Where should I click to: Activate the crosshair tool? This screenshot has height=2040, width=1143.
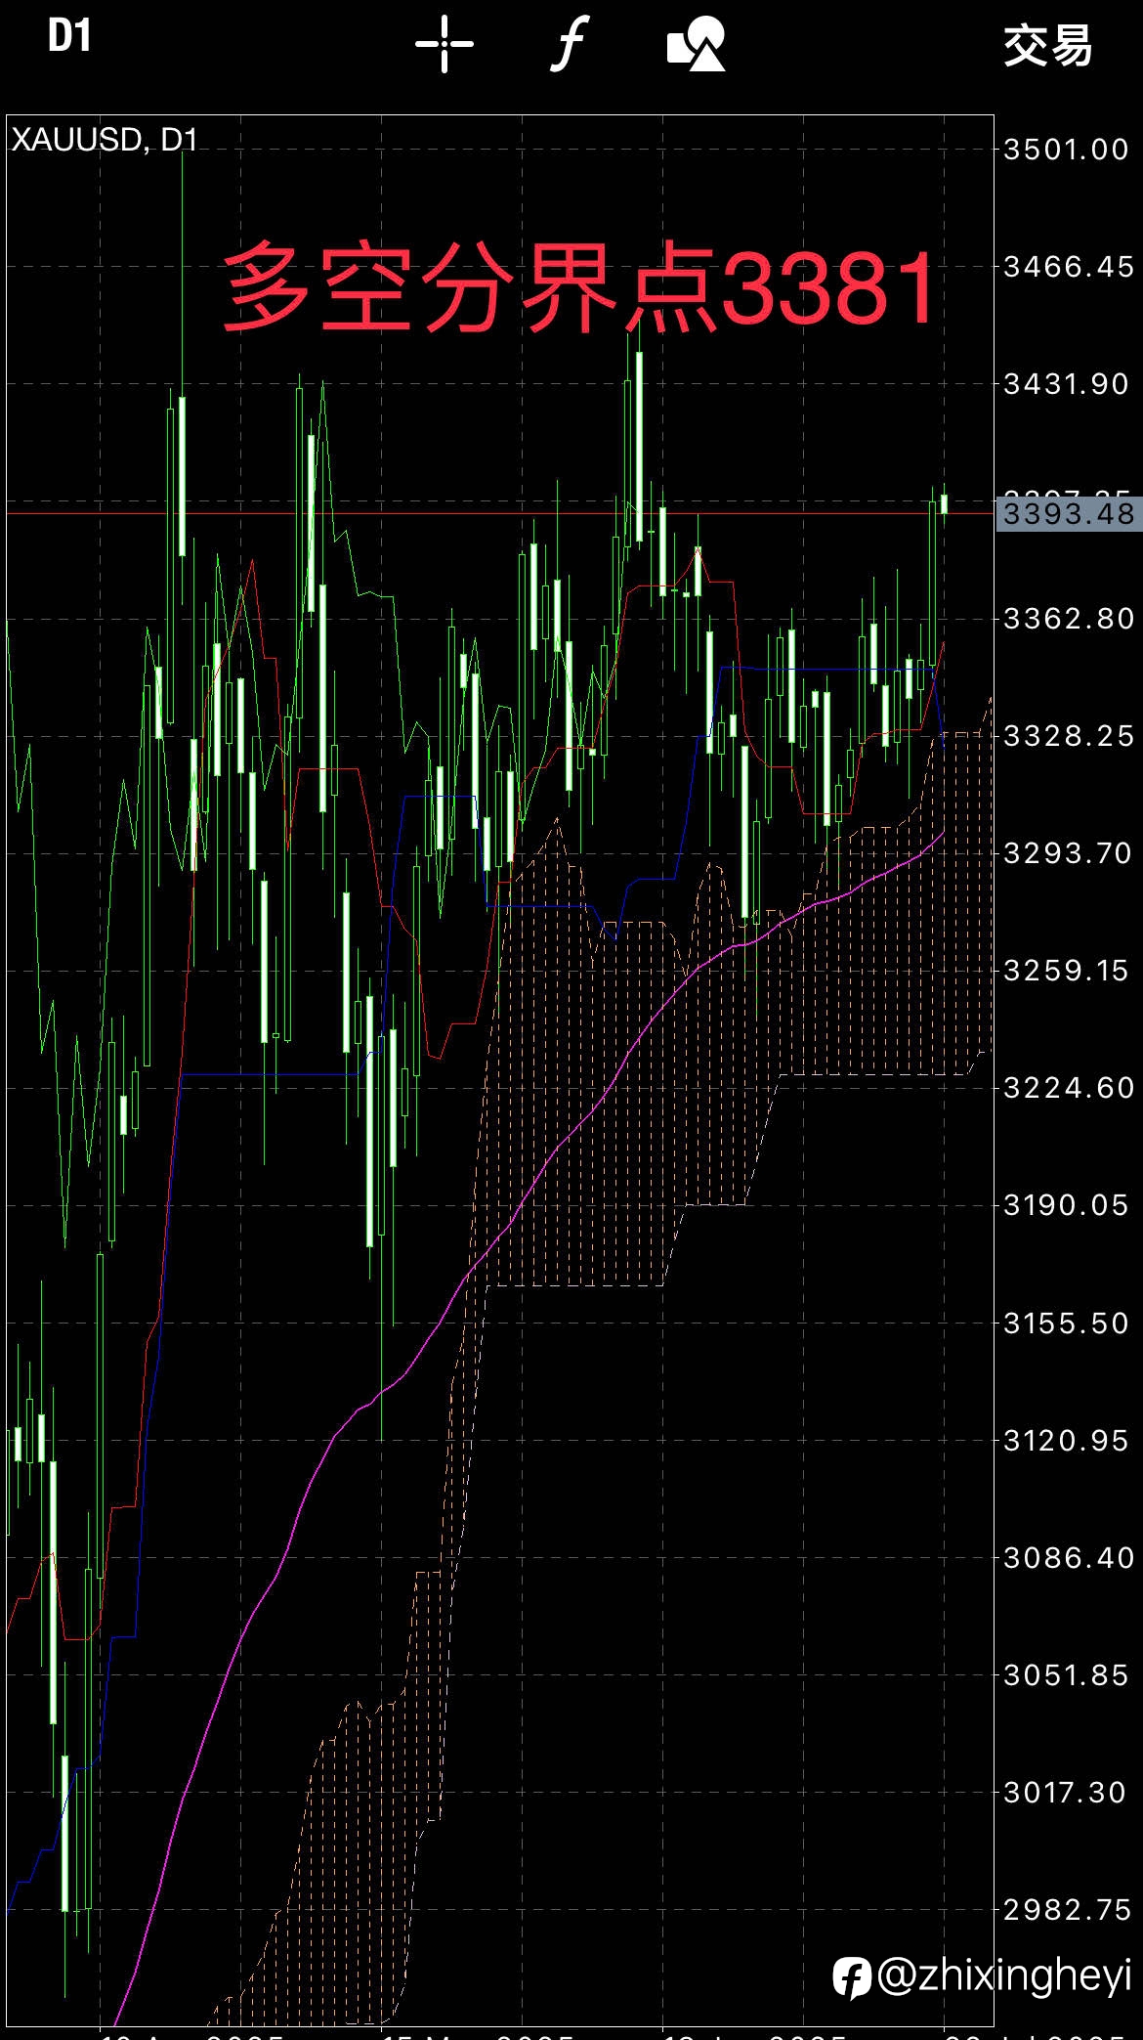click(x=444, y=44)
